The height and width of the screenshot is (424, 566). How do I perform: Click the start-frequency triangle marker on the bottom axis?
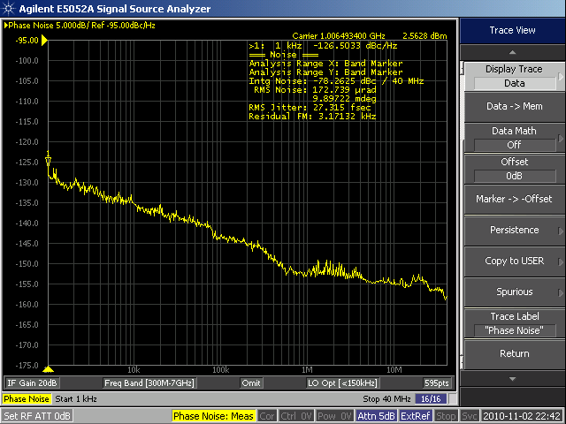pyautogui.click(x=48, y=369)
